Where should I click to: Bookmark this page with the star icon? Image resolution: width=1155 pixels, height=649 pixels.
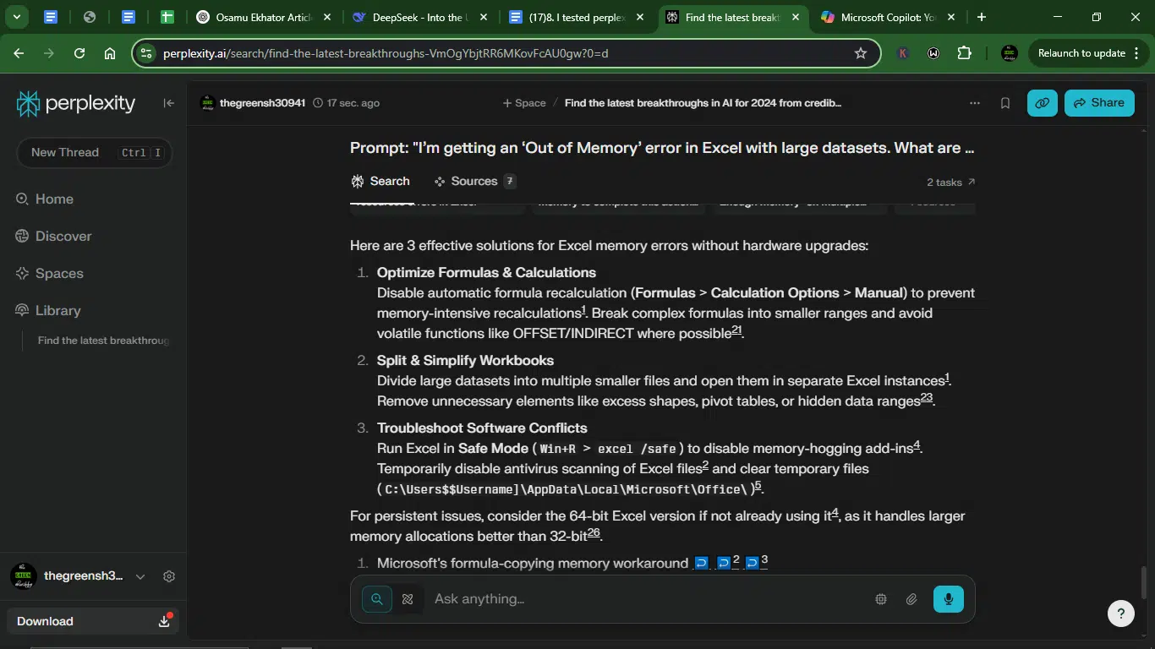tap(861, 53)
